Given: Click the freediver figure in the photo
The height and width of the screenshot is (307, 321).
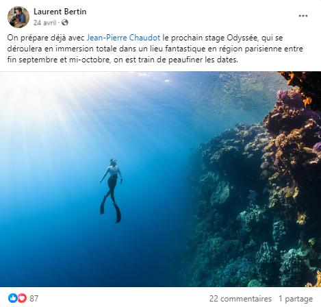Looking at the screenshot, I should coord(112,190).
